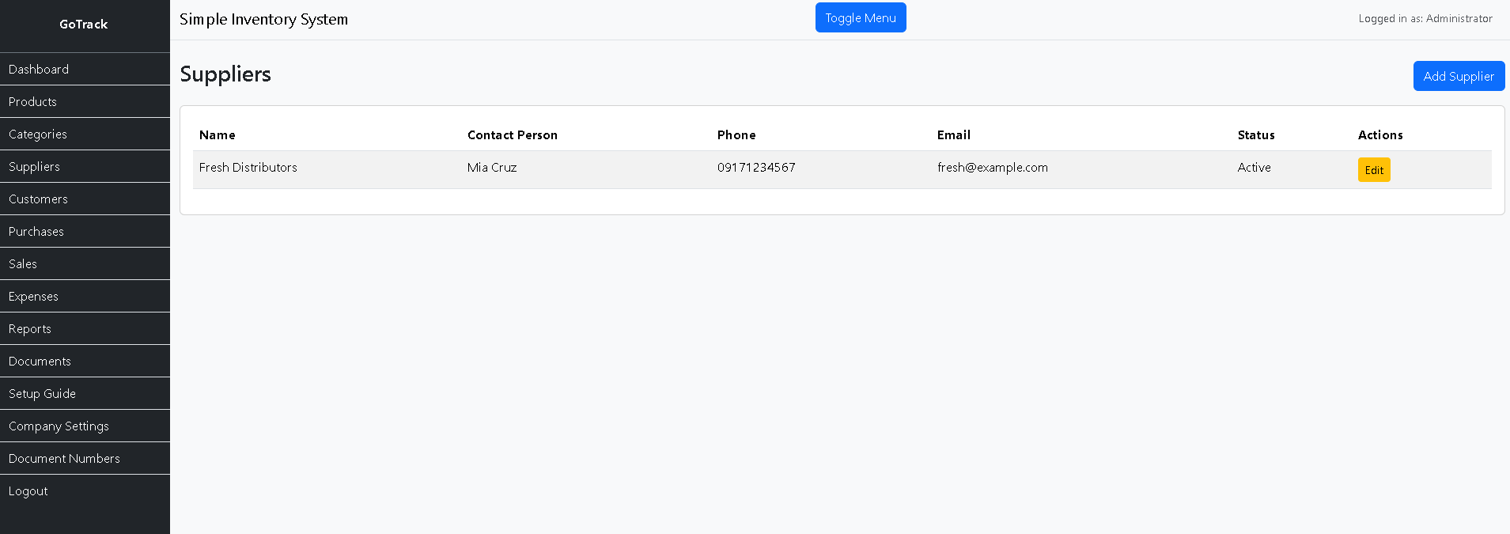Open the Expenses menu entry

click(33, 297)
